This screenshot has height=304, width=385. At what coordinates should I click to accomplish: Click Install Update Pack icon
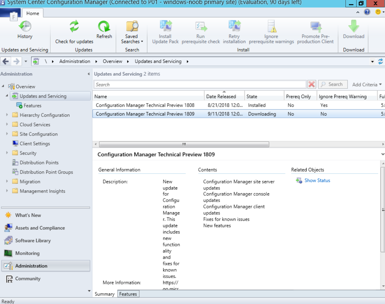pos(165,26)
